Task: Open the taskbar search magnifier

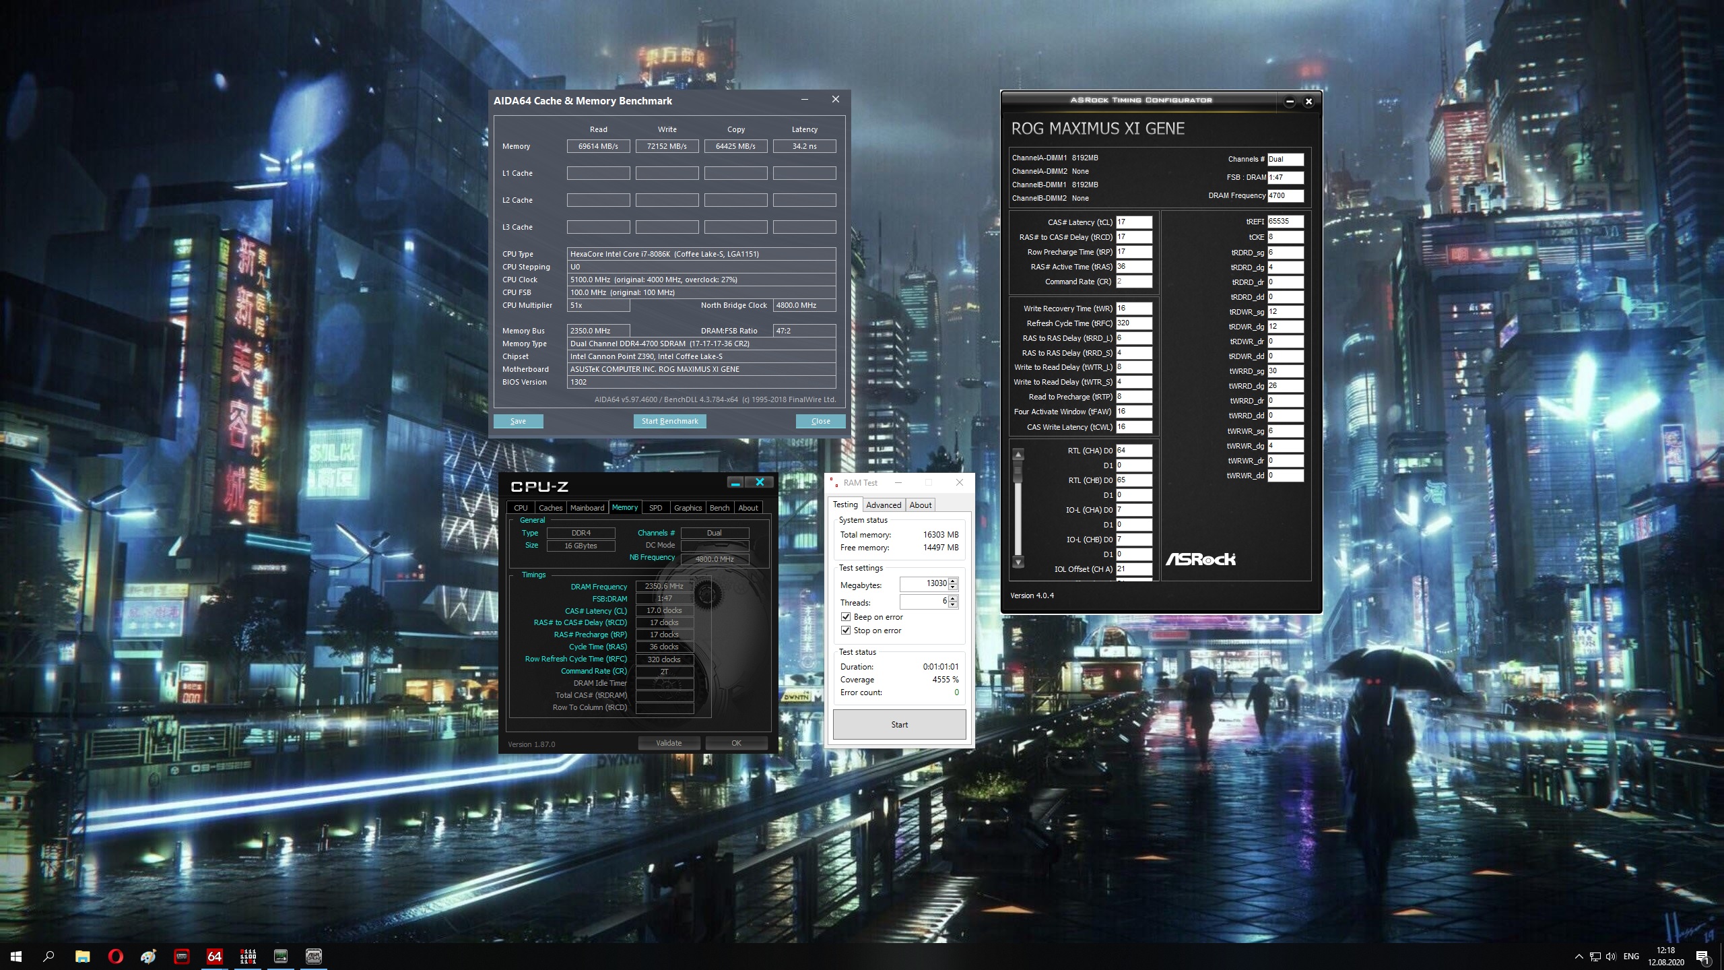Action: 48,956
